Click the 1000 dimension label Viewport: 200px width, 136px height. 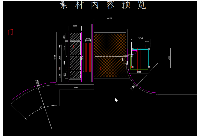pos(87,39)
